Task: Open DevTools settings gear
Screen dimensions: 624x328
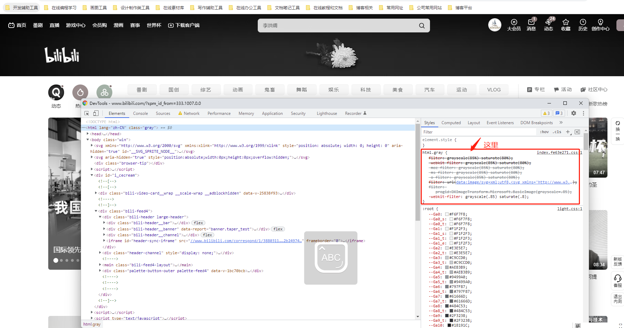Action: click(574, 113)
